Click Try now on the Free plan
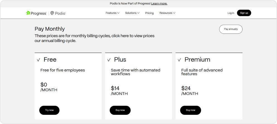The height and width of the screenshot is (124, 277). 49,110
